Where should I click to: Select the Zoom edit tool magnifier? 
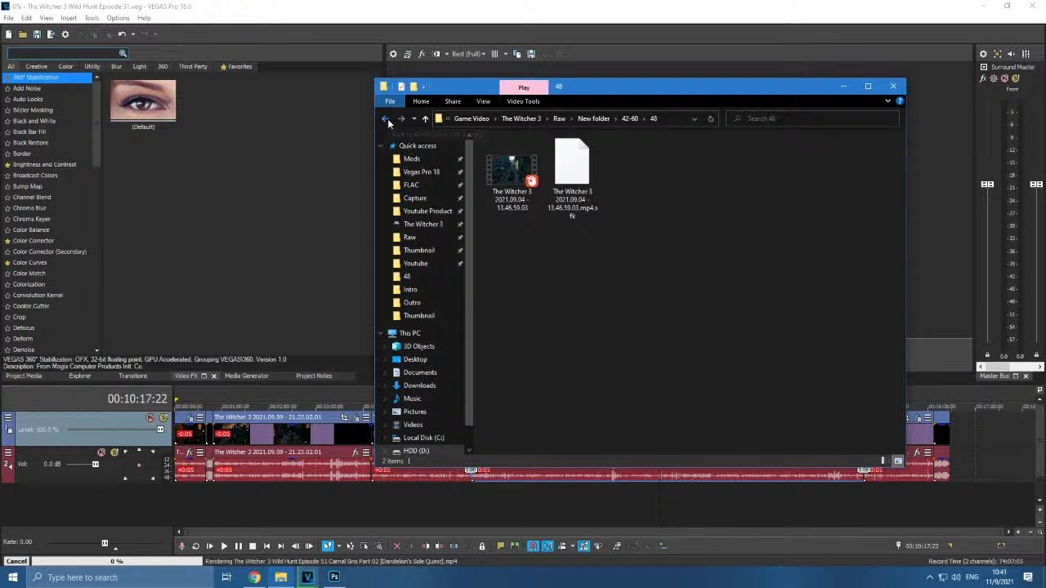click(x=378, y=546)
